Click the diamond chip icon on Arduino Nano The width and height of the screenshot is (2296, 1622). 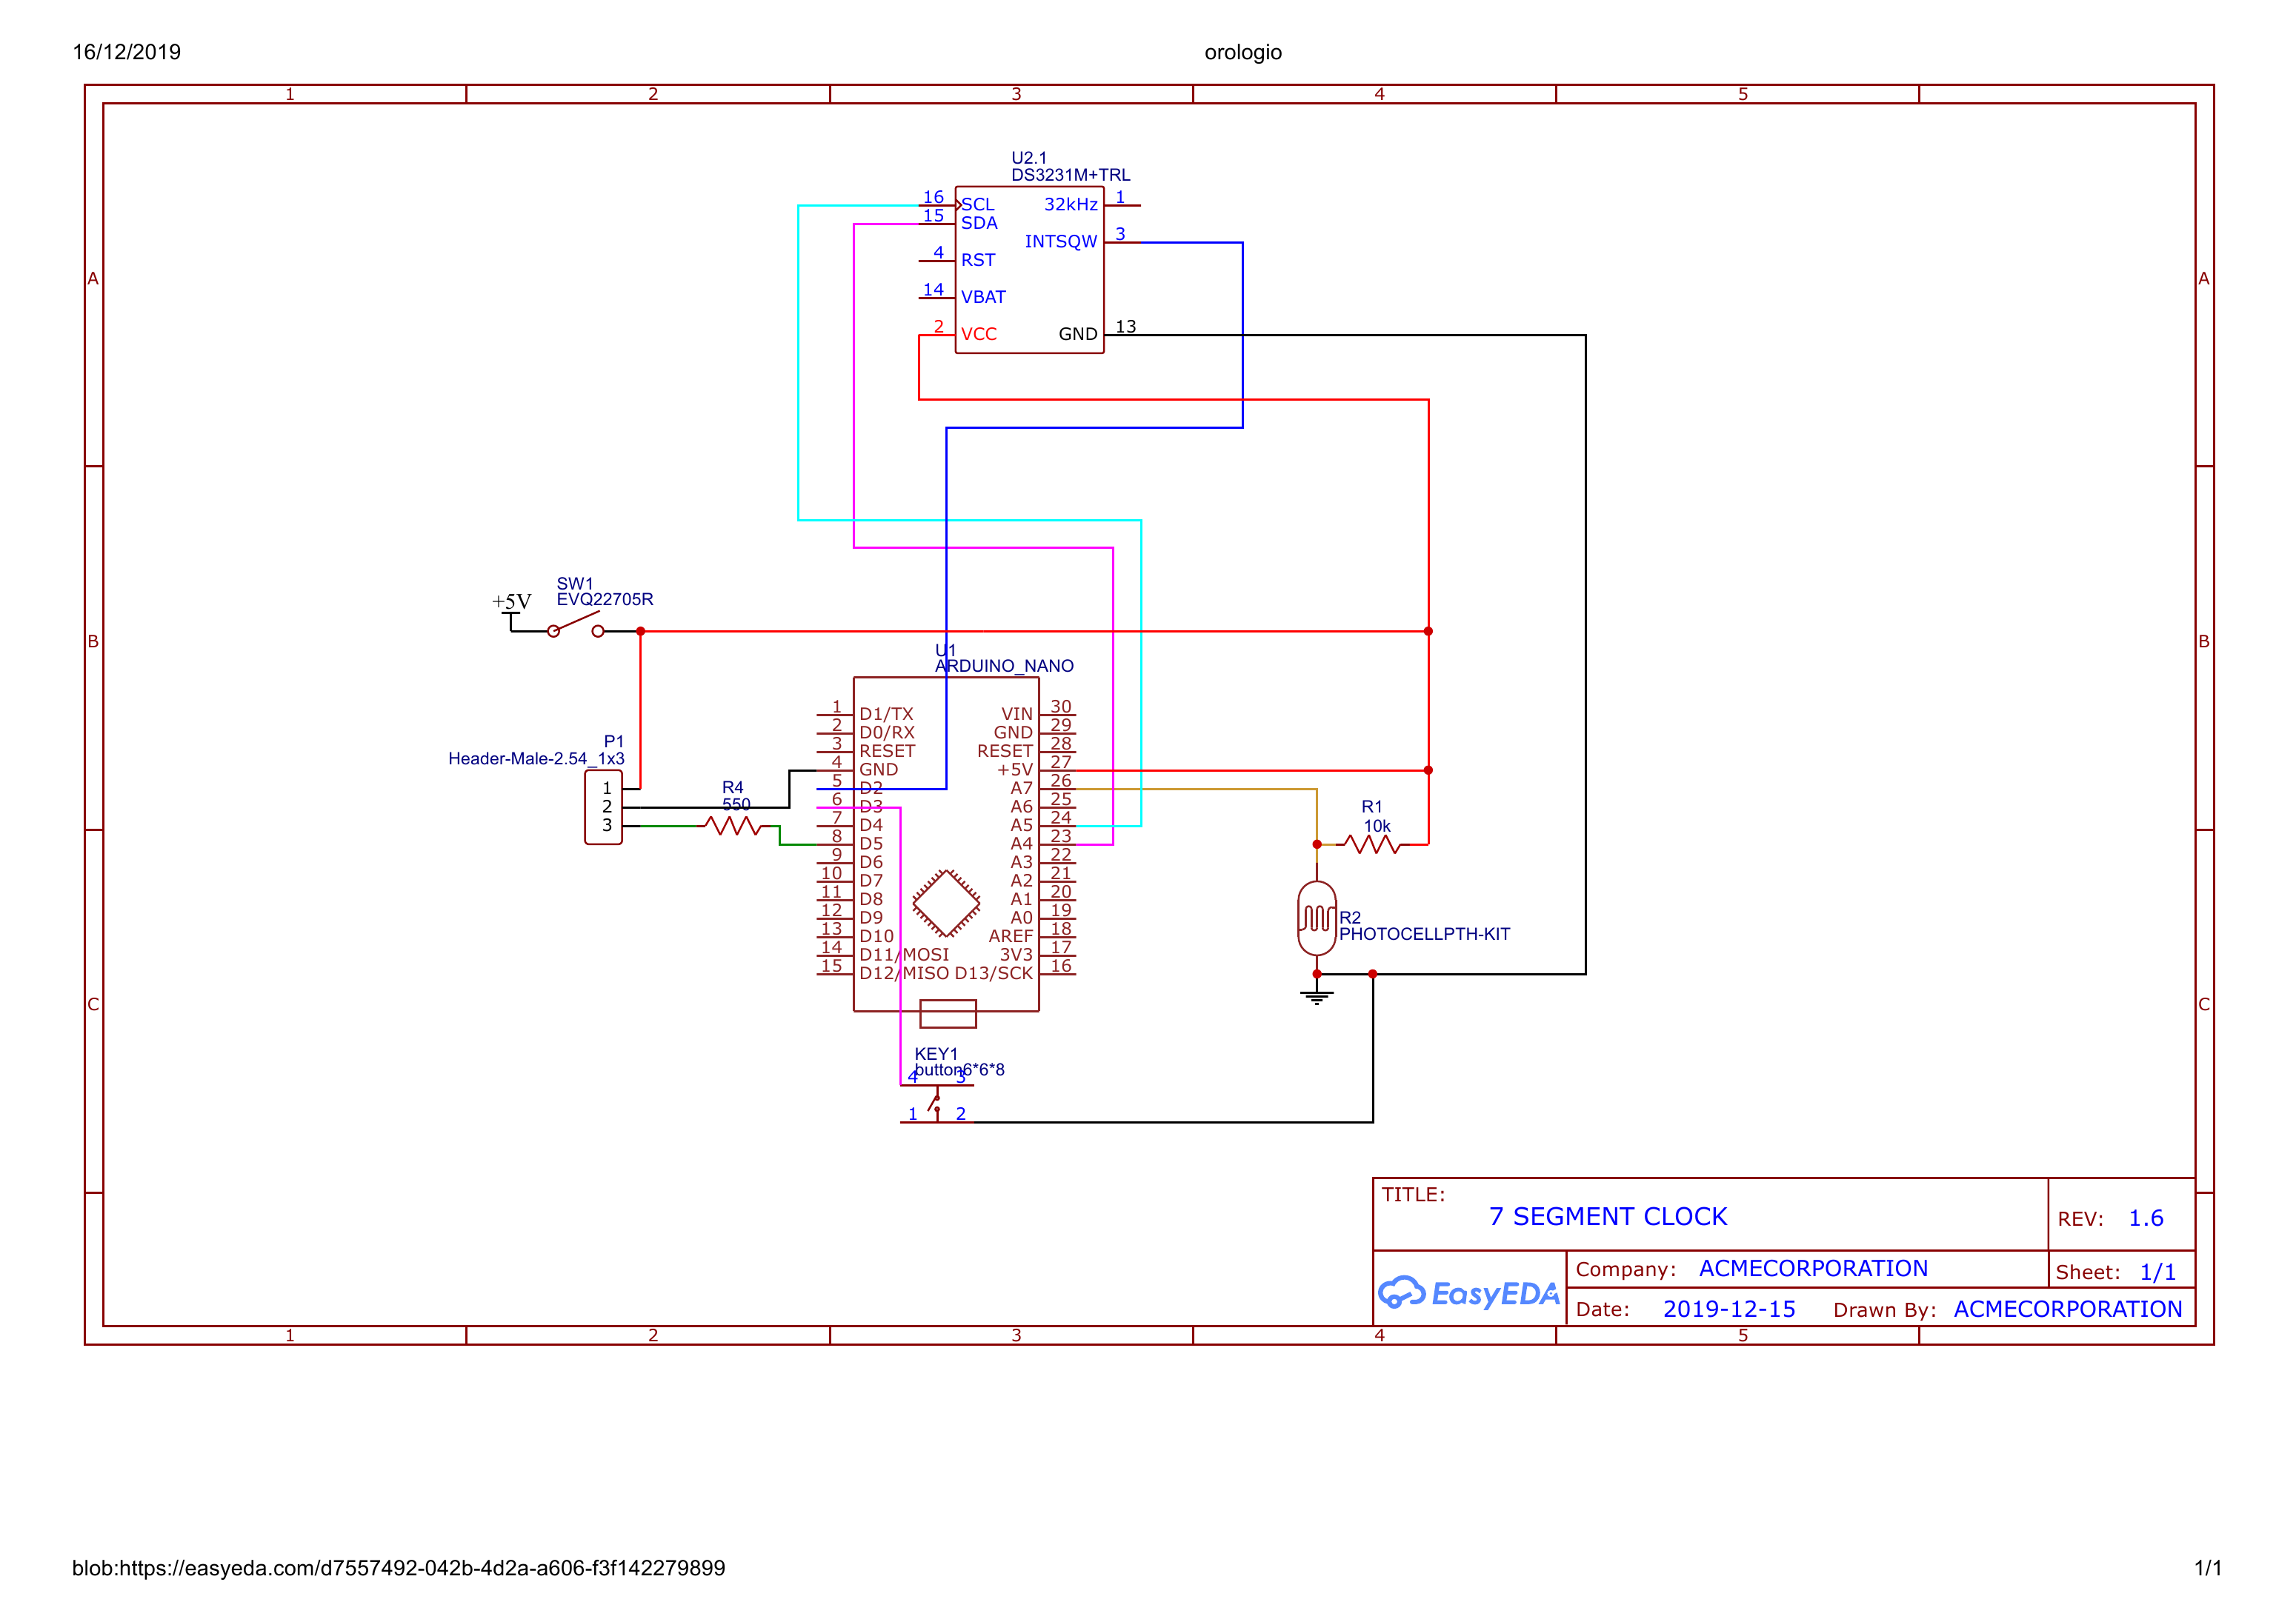coord(946,904)
